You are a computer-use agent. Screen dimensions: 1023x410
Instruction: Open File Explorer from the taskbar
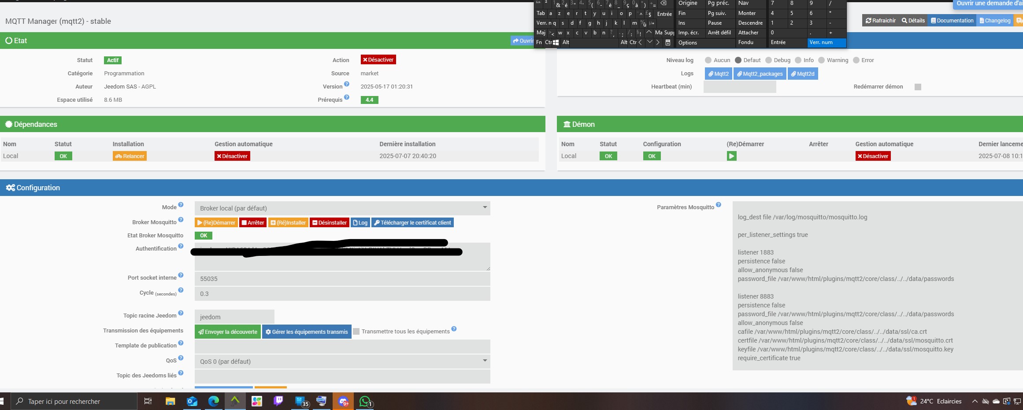point(170,401)
